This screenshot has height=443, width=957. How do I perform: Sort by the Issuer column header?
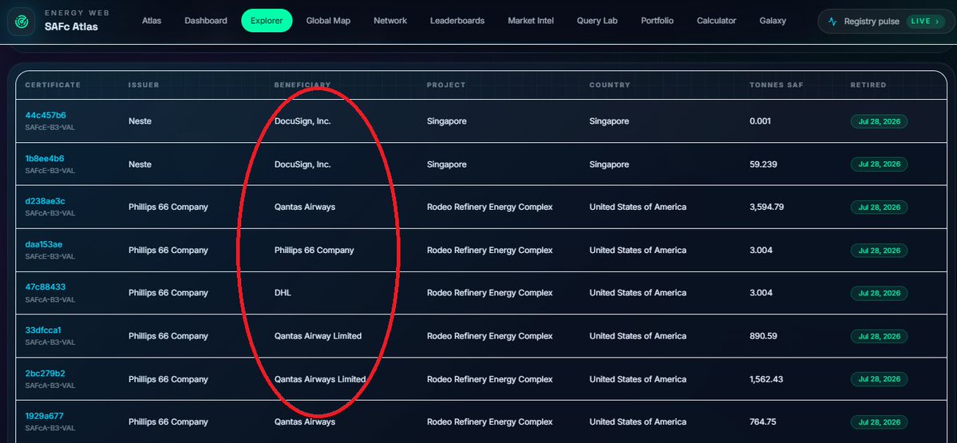tap(144, 85)
